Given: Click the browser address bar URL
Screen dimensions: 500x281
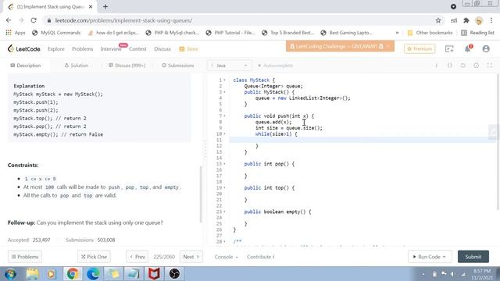Looking at the screenshot, I should pyautogui.click(x=123, y=20).
